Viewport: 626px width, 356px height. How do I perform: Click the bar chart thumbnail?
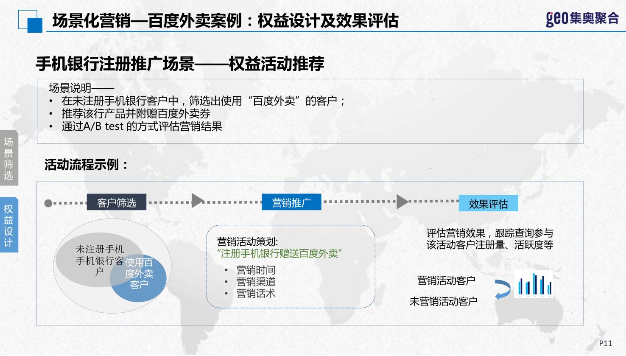[x=534, y=284]
